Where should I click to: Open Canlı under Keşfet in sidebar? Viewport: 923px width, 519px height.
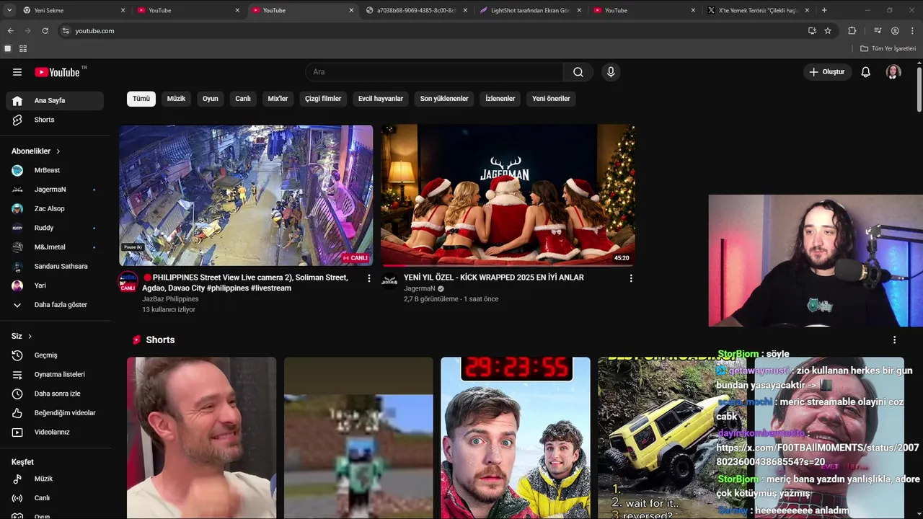(x=55, y=498)
